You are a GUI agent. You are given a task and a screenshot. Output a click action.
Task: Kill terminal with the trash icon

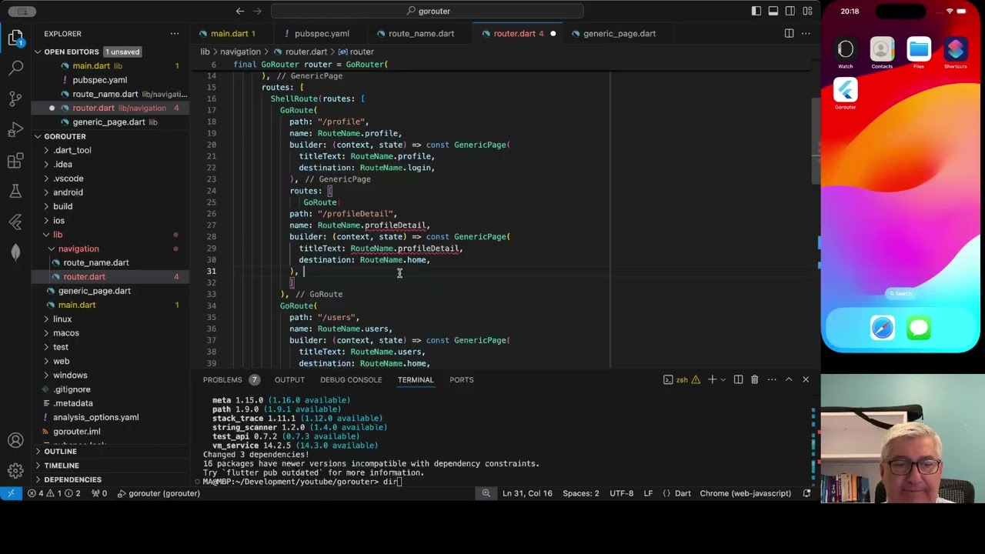[x=754, y=379]
